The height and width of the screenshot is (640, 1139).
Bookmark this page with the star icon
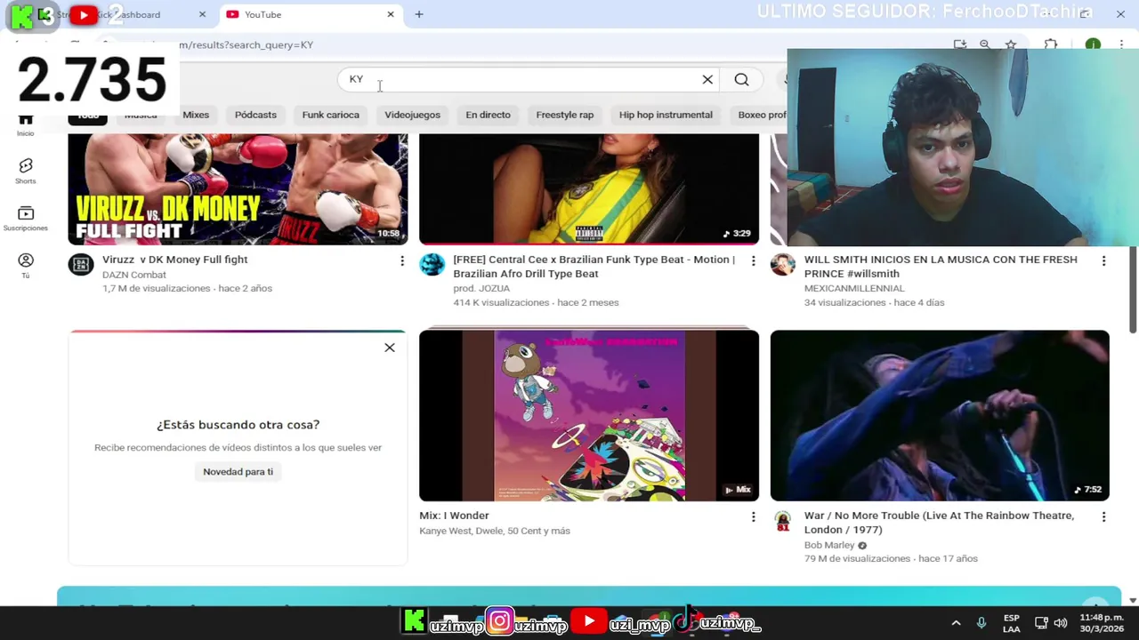click(x=1011, y=44)
